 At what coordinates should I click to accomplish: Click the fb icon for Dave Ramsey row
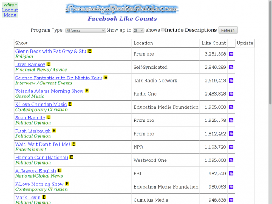click(231, 67)
